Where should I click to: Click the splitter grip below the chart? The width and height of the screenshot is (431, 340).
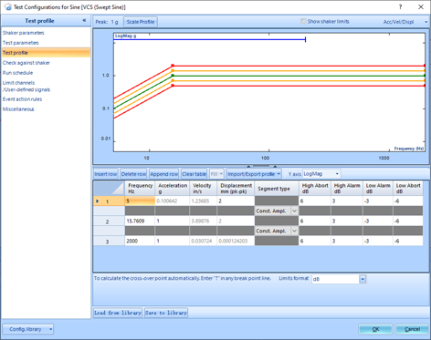click(261, 166)
